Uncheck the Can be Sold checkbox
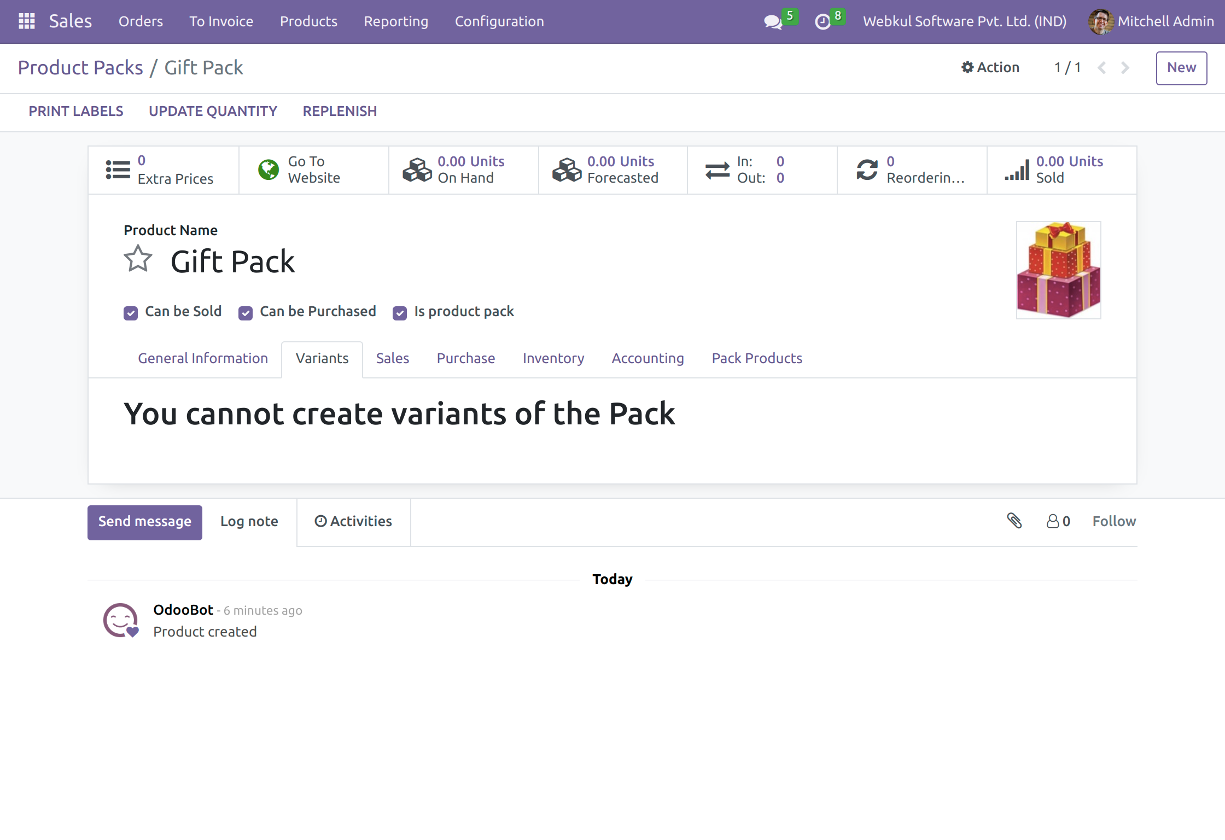Screen dimensions: 1225x840 131,312
